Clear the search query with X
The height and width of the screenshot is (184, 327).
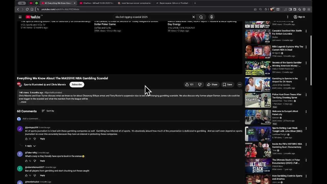click(x=194, y=17)
